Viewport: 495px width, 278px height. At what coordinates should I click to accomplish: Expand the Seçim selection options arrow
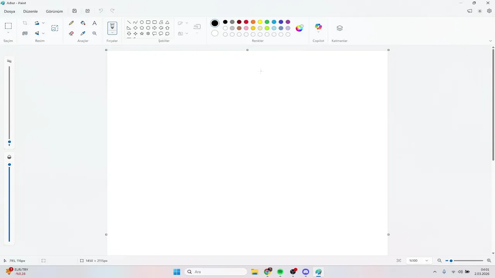tap(8, 33)
